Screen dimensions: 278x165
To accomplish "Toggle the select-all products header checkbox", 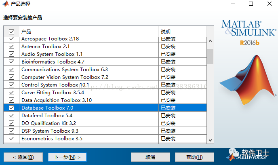I will pos(12,32).
